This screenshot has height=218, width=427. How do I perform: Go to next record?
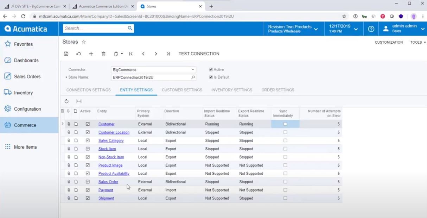(x=156, y=54)
